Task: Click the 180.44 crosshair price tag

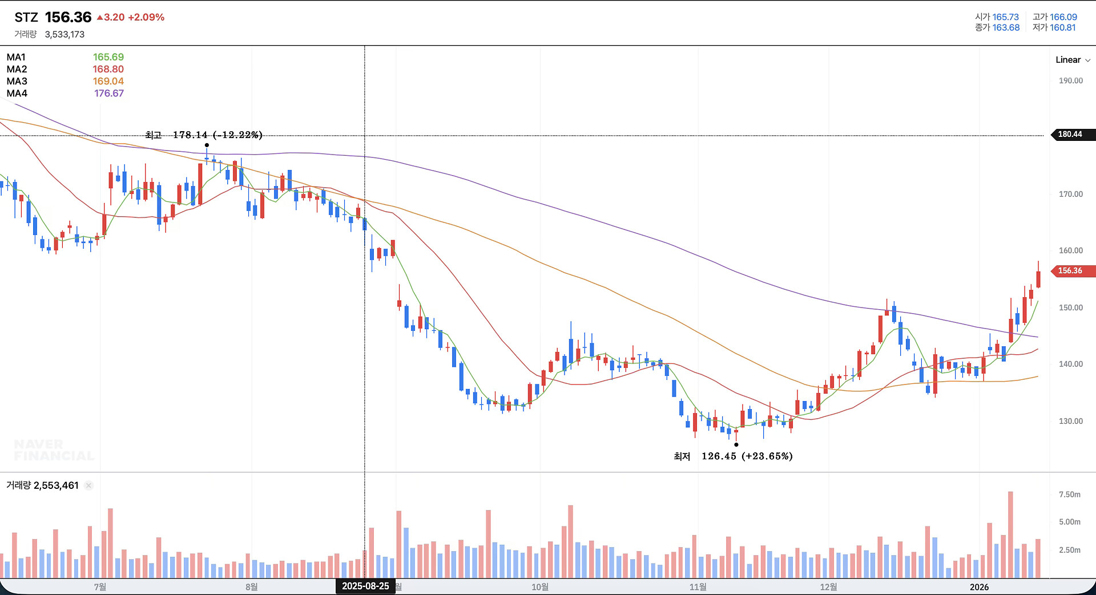Action: 1072,135
